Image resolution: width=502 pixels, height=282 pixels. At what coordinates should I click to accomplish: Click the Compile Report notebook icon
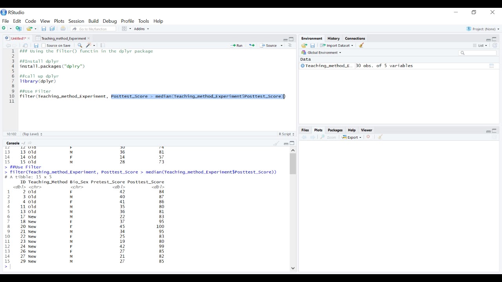point(103,45)
